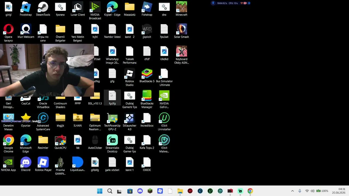Open Bus Simulator Ultimate shortcut
This screenshot has height=196, width=349.
point(164,78)
